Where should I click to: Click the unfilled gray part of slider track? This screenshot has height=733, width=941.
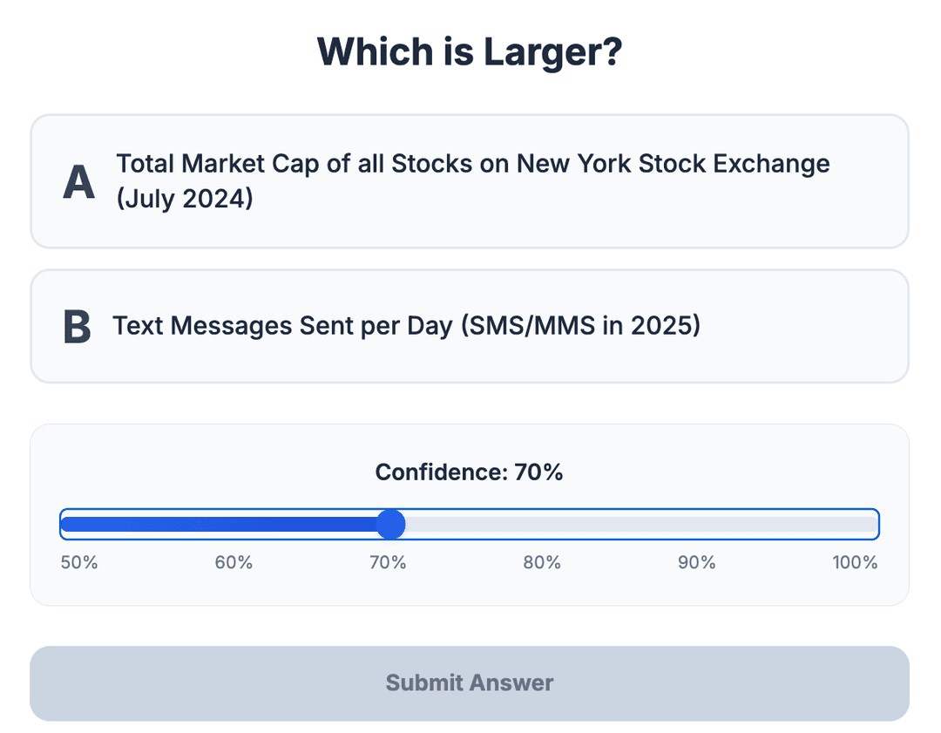point(636,524)
